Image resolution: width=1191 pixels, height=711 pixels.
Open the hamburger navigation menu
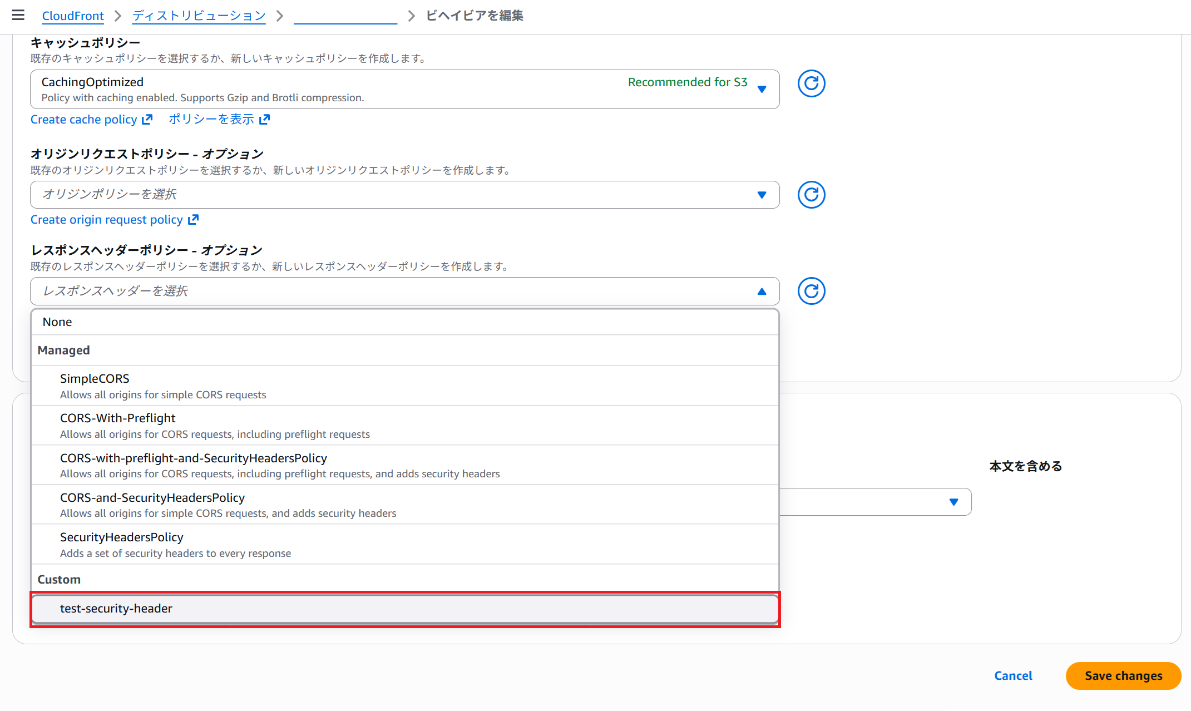click(18, 15)
